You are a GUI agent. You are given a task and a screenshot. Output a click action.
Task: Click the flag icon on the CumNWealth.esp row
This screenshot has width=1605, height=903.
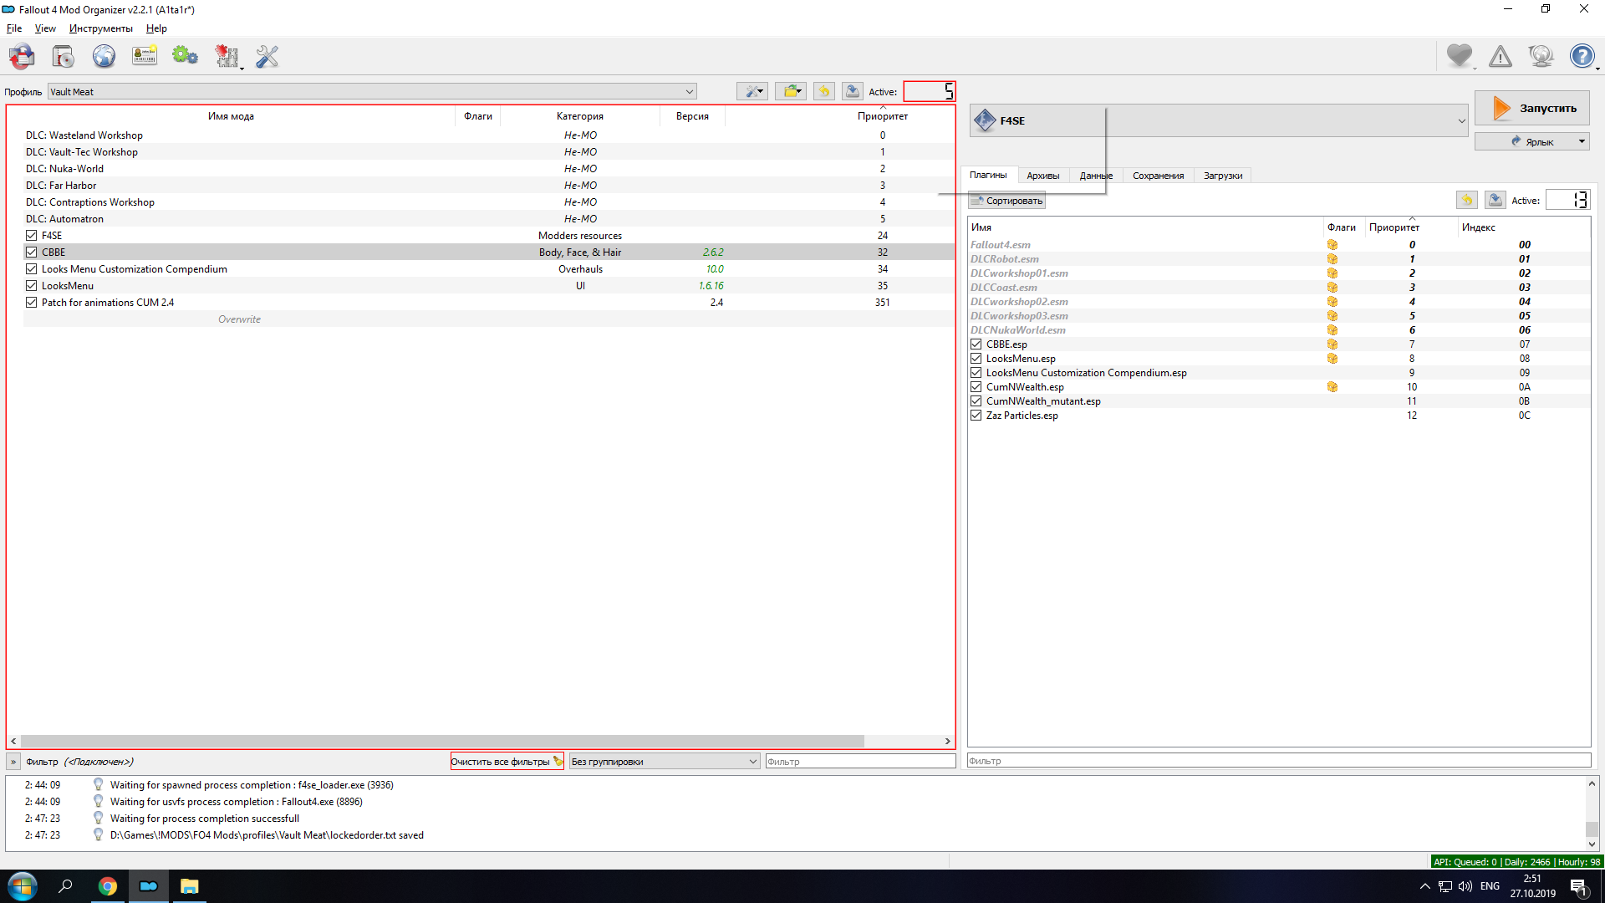click(1332, 387)
